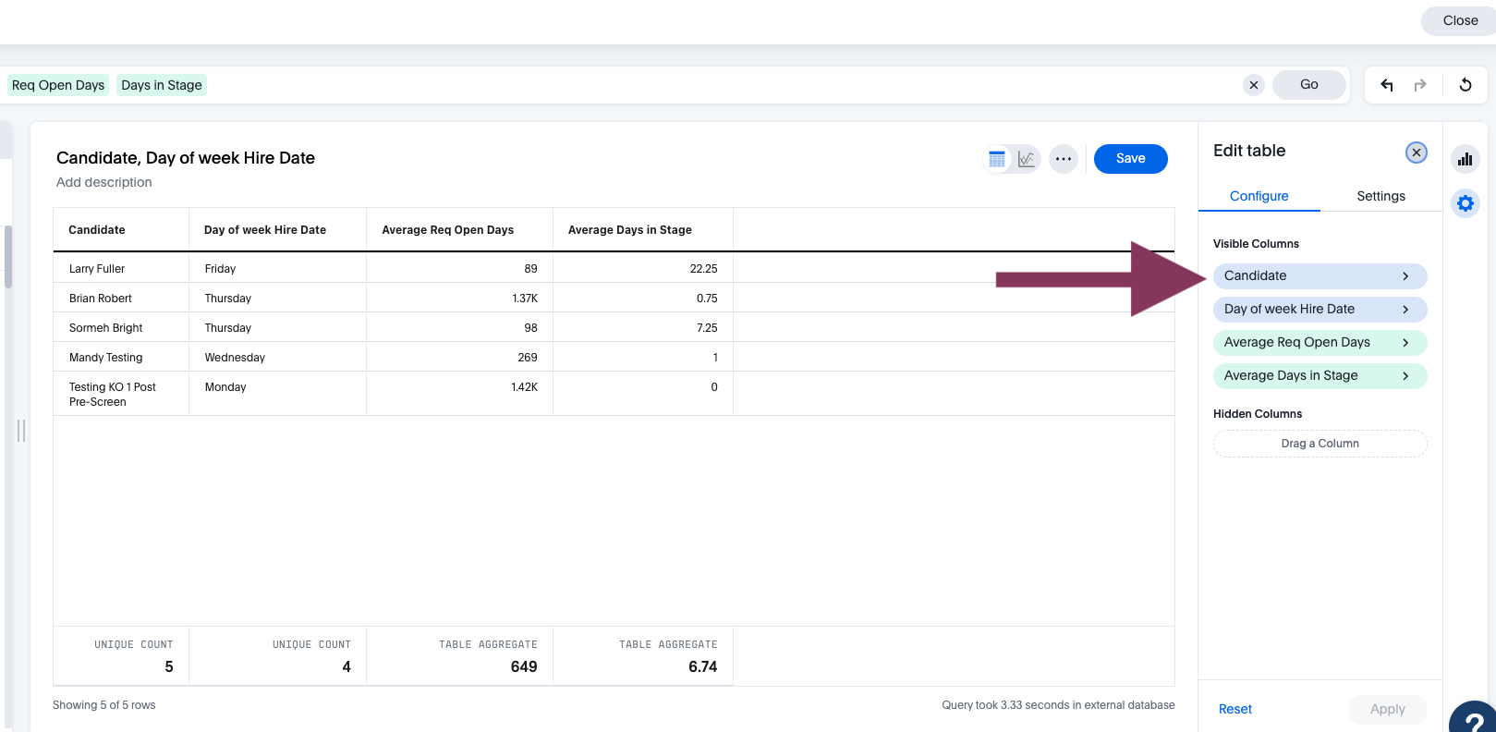Click the Unique Count 5 footer
This screenshot has width=1496, height=732.
[121, 656]
